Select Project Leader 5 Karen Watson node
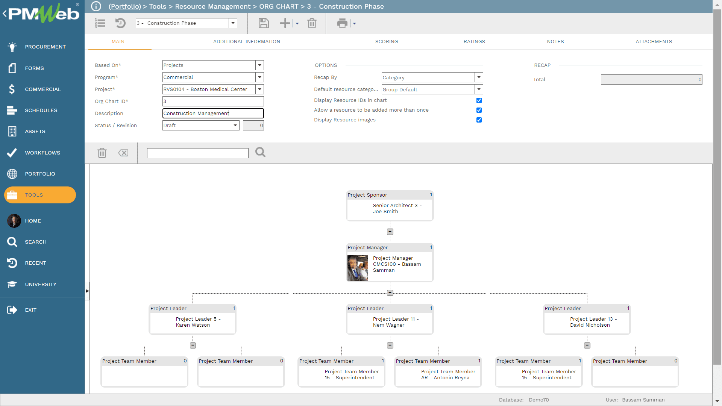Image resolution: width=722 pixels, height=406 pixels. (193, 319)
